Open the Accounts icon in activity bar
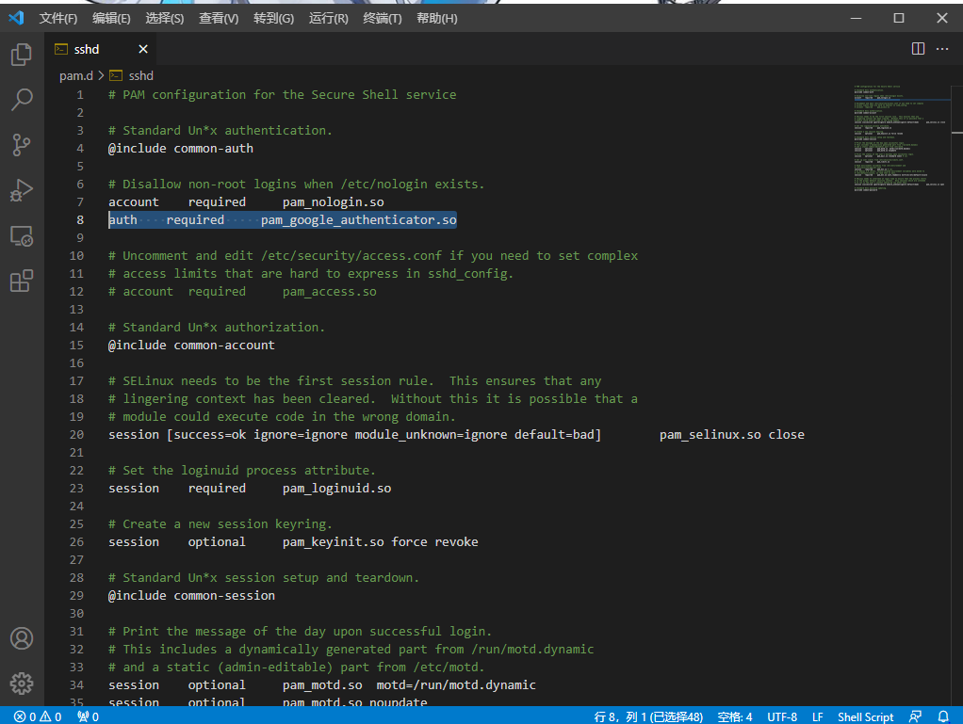The height and width of the screenshot is (724, 963). pos(21,638)
